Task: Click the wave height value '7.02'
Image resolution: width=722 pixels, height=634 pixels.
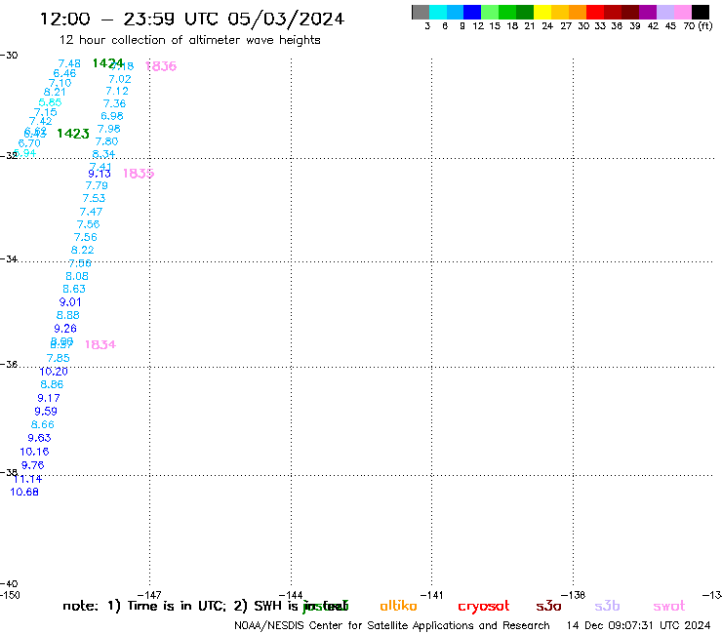Action: [120, 79]
